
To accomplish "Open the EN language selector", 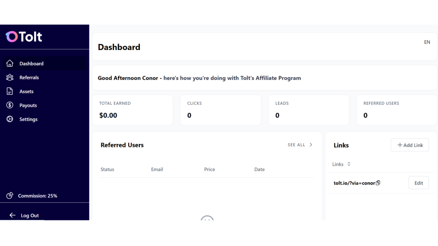I will click(x=427, y=42).
